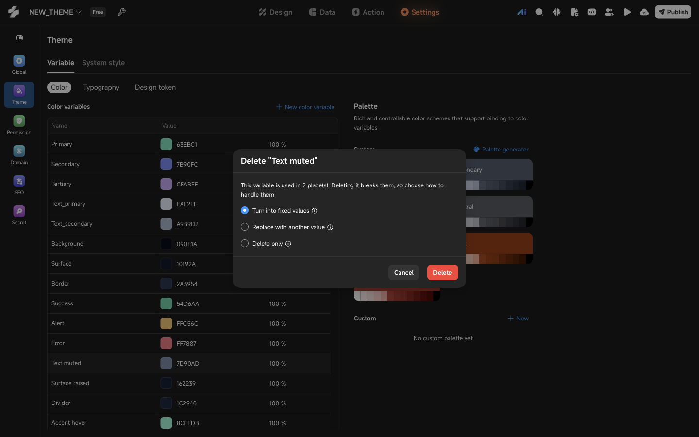Image resolution: width=699 pixels, height=437 pixels.
Task: Open the code view icon
Action: 592,12
